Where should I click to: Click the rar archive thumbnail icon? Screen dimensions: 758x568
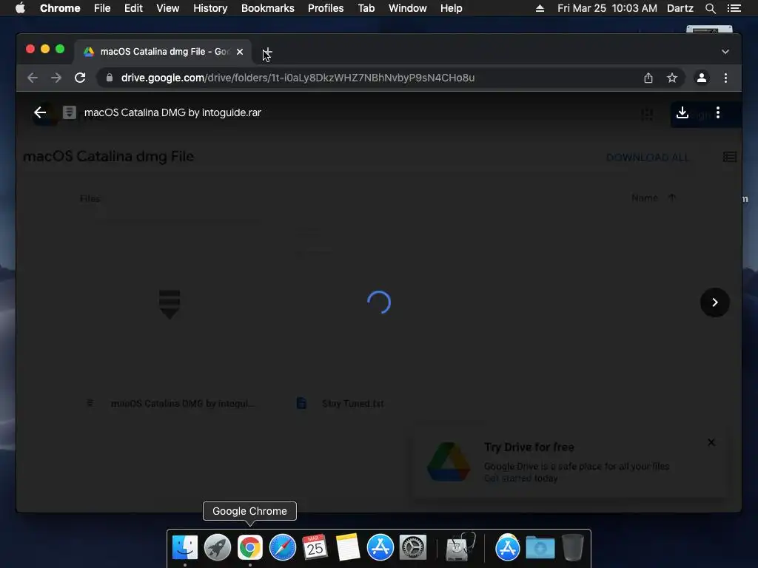point(170,304)
